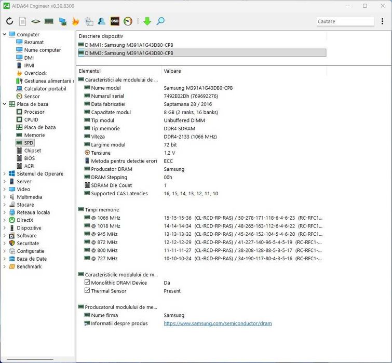This screenshot has width=392, height=363.
Task: Open the Samsung semiconductor dram link
Action: point(218,324)
